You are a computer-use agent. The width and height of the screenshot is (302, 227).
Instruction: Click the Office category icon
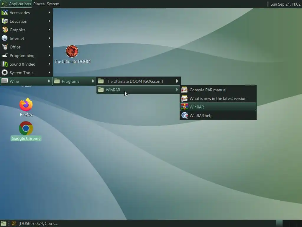(5, 47)
